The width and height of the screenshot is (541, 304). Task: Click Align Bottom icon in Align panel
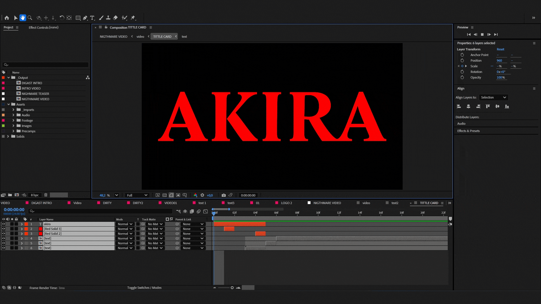507,106
